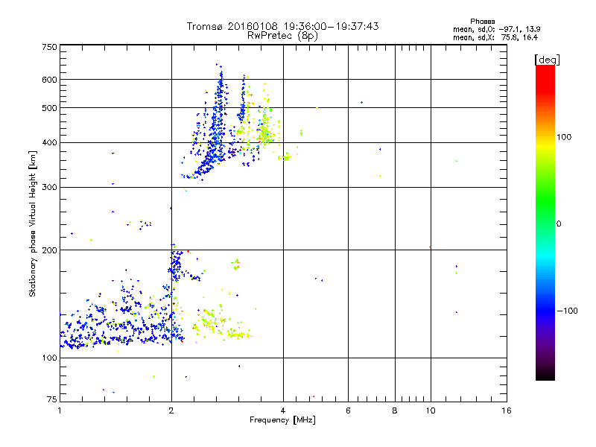Click the '10' frequency axis tick label

(431, 410)
